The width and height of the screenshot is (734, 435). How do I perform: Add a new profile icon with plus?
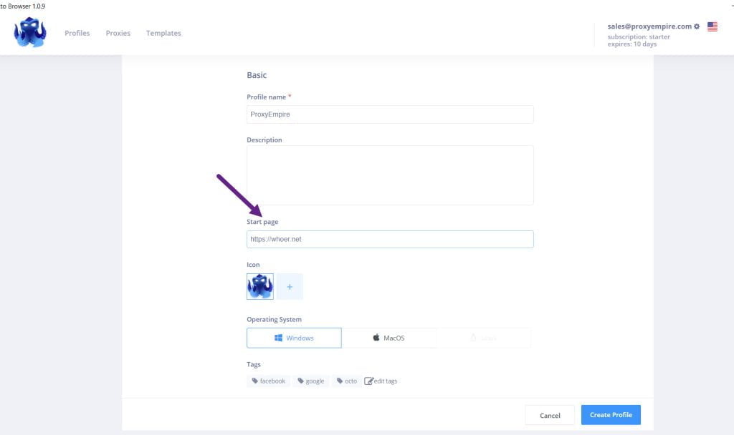click(290, 286)
